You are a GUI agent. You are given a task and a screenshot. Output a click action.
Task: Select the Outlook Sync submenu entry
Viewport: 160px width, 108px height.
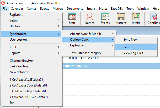[88, 40]
